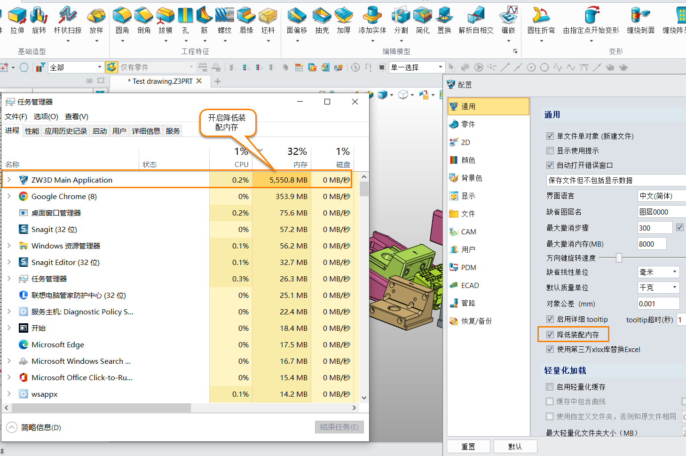This screenshot has width=686, height=456.
Task: Select the 拉伸 extrude tool
Action: [17, 20]
